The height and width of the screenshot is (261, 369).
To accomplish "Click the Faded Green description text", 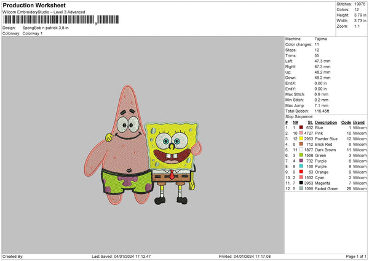I will tap(327, 189).
